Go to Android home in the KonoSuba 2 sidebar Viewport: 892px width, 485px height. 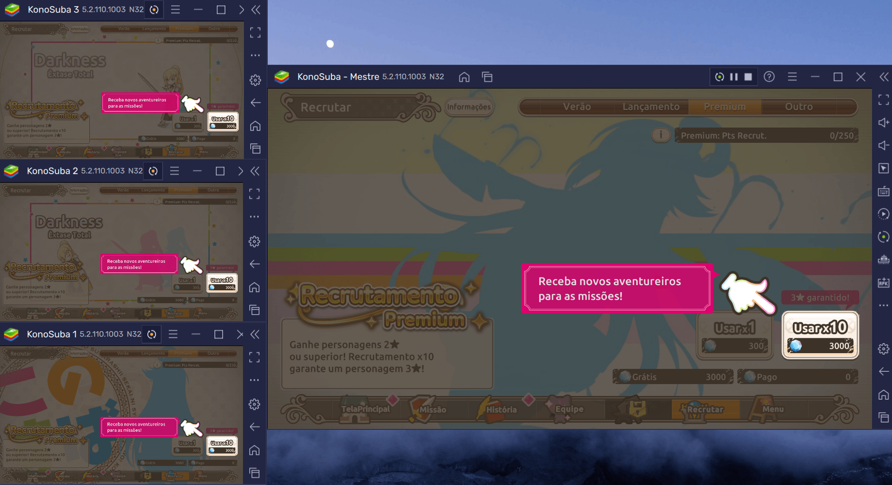point(254,287)
